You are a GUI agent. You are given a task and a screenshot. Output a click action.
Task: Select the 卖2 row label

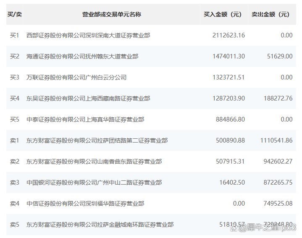[15, 161]
